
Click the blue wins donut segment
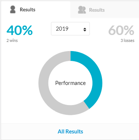97,78
